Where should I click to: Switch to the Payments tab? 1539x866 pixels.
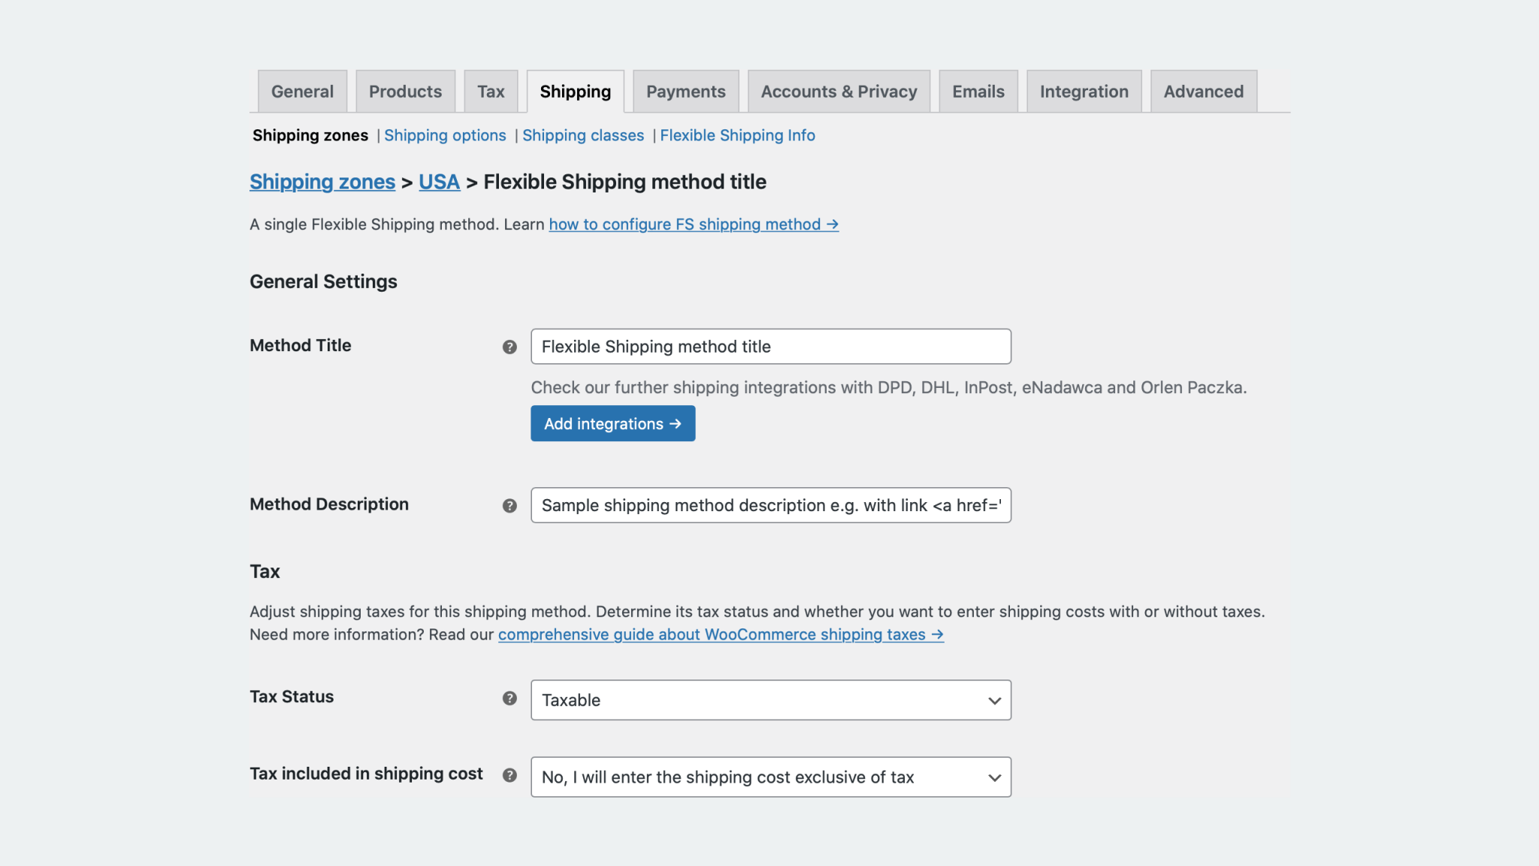[x=685, y=91]
